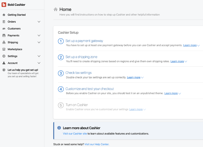
Task: Click the step 1 circle icon
Action: [x=61, y=41]
